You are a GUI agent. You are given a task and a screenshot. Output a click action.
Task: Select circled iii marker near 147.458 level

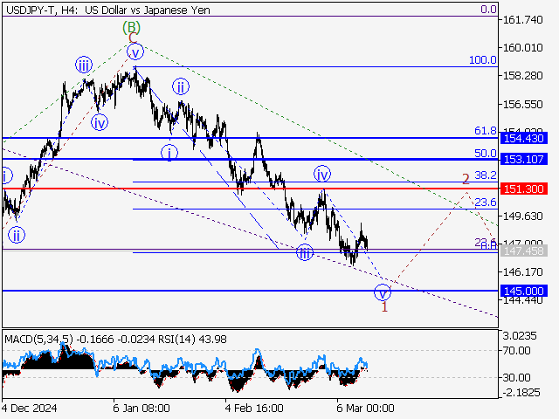[x=304, y=253]
